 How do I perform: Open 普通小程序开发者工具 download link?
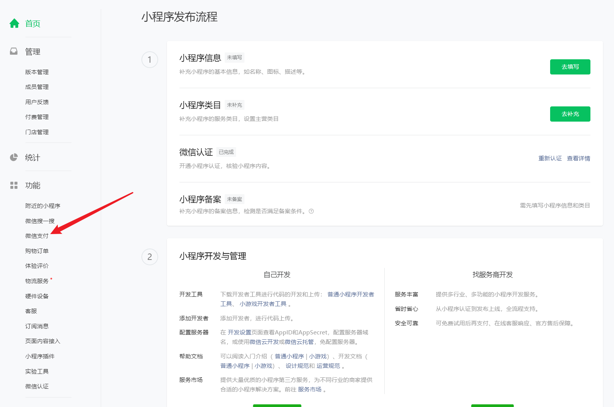pyautogui.click(x=351, y=295)
